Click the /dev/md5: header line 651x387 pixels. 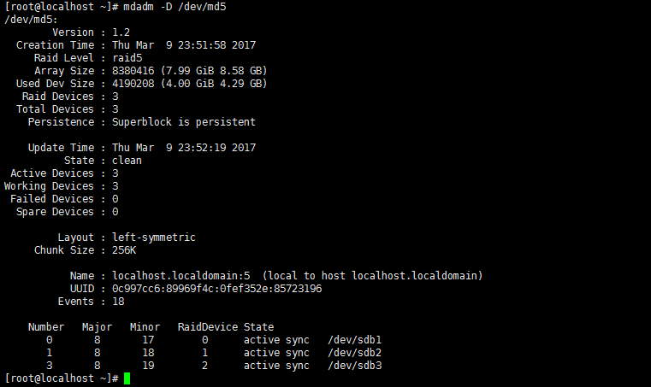tap(31, 20)
